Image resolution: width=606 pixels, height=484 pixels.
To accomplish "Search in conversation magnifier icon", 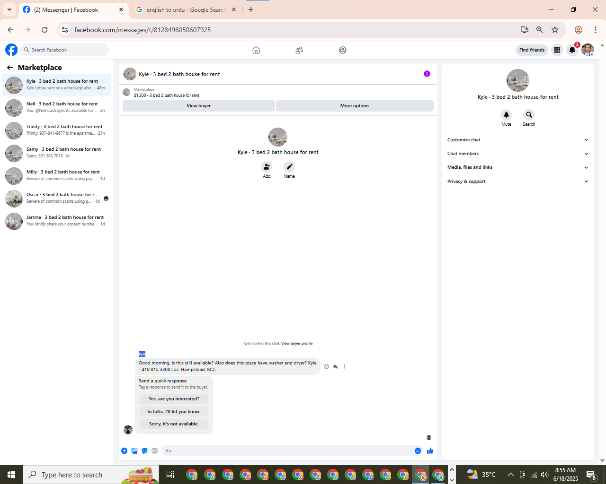I will (529, 115).
